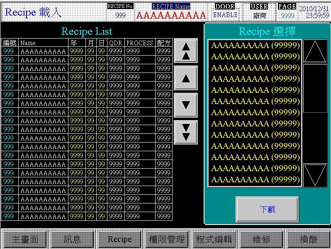
Task: Click the 月 column header
Action: point(91,43)
